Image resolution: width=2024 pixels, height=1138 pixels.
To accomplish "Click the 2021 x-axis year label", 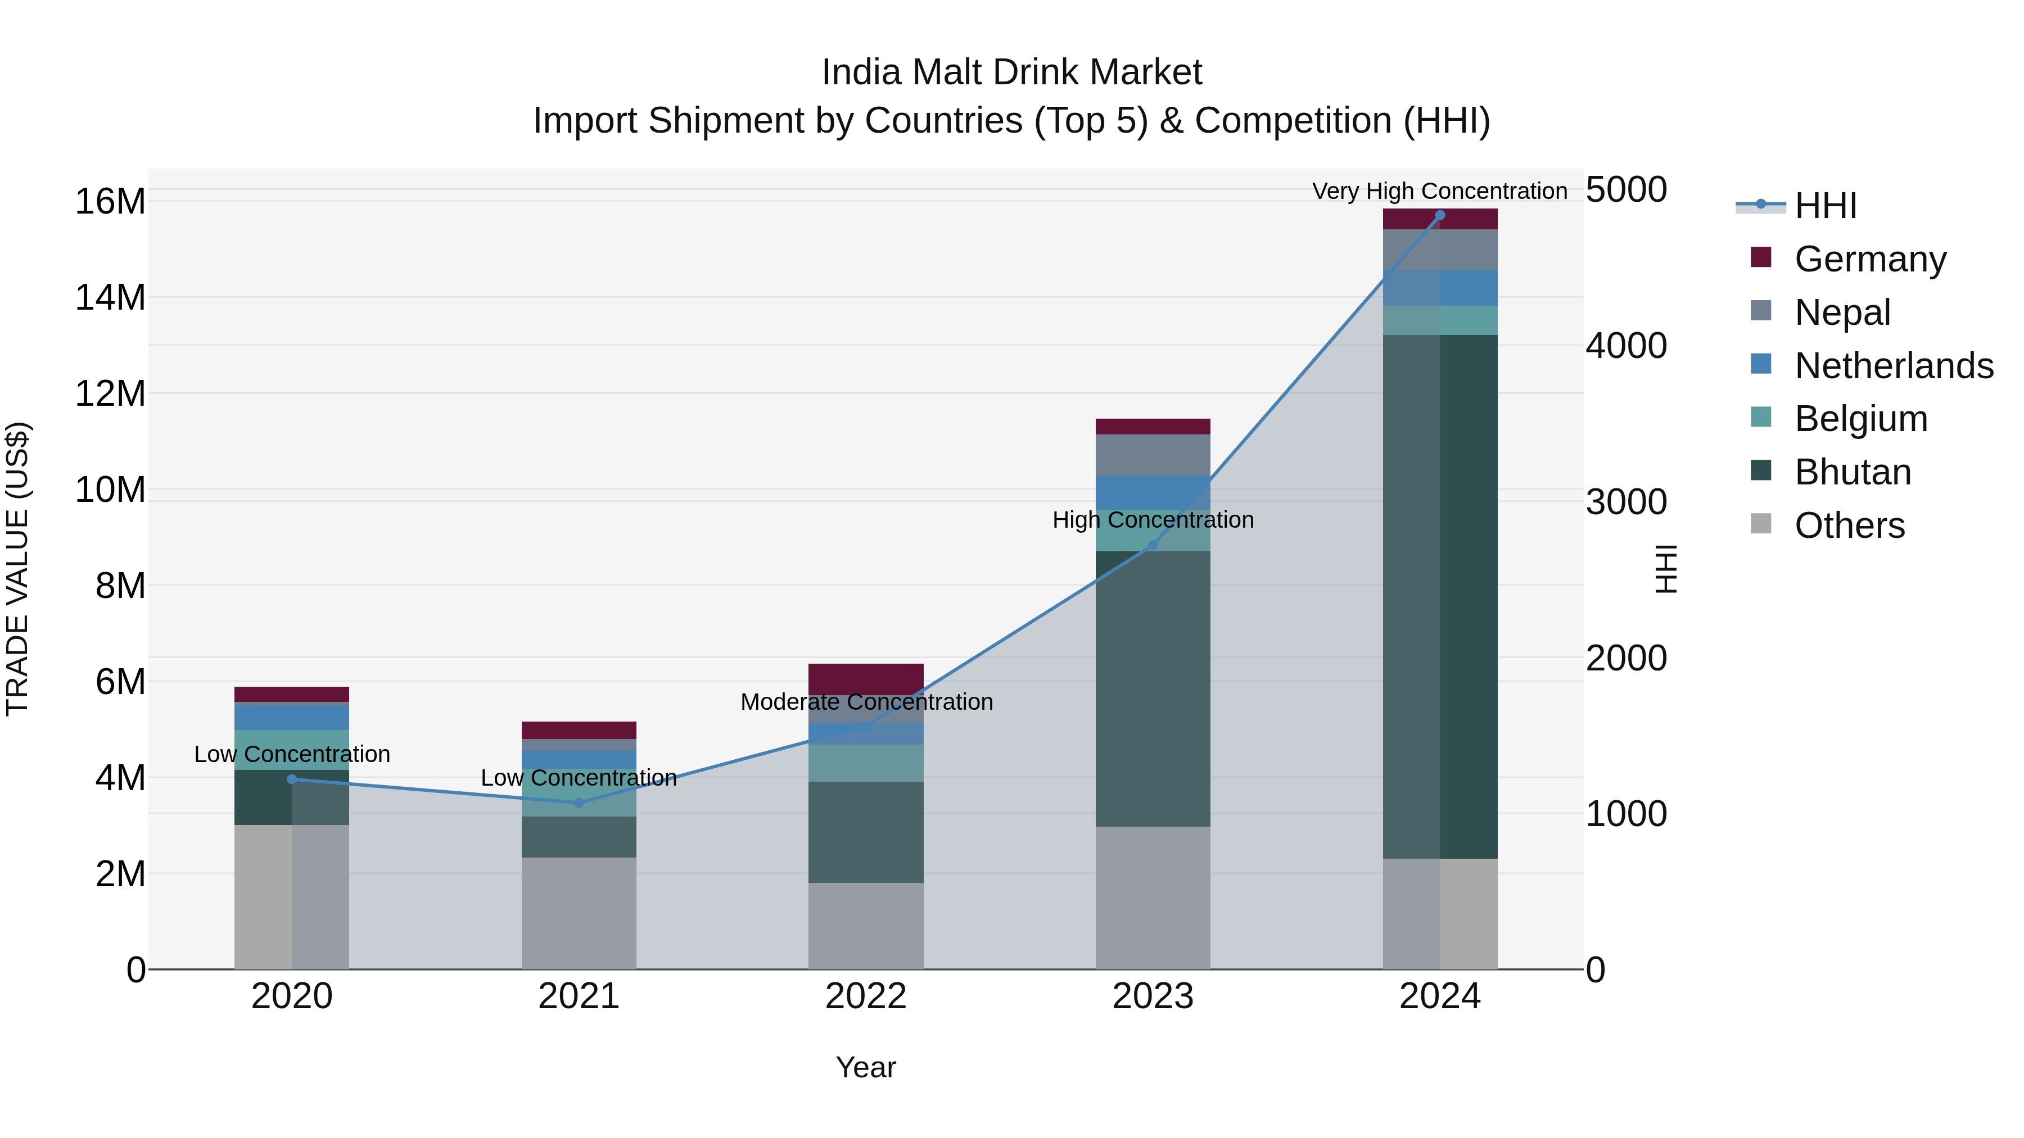I will 579,996.
